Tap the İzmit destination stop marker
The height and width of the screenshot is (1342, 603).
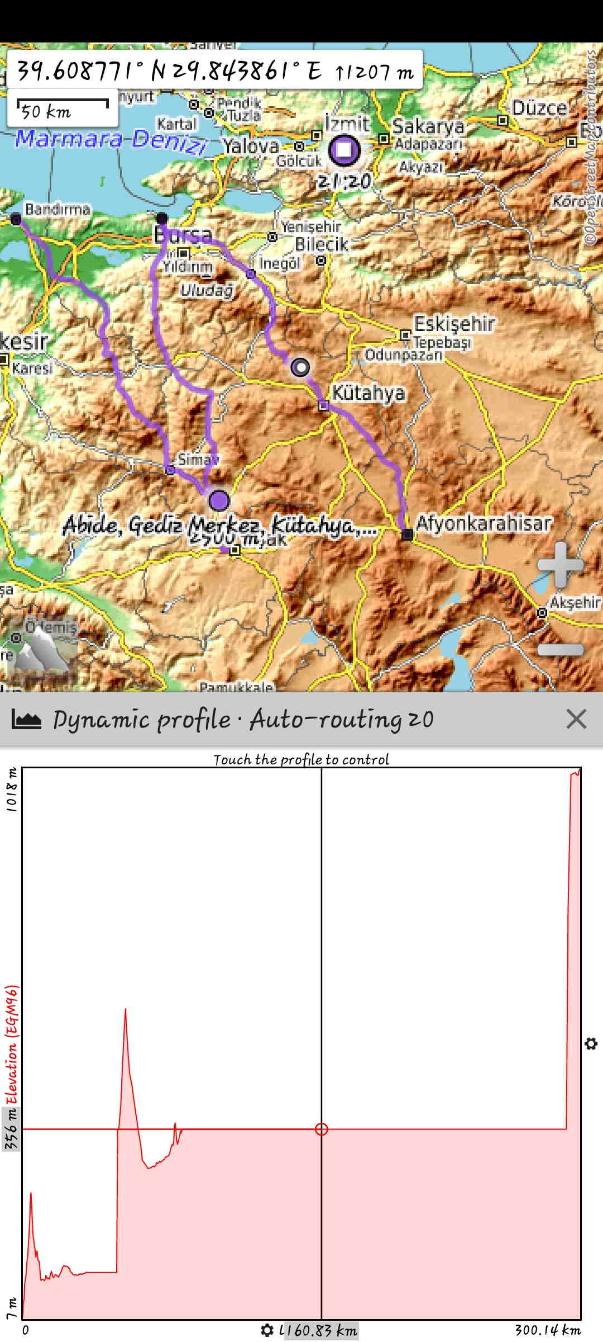(344, 150)
